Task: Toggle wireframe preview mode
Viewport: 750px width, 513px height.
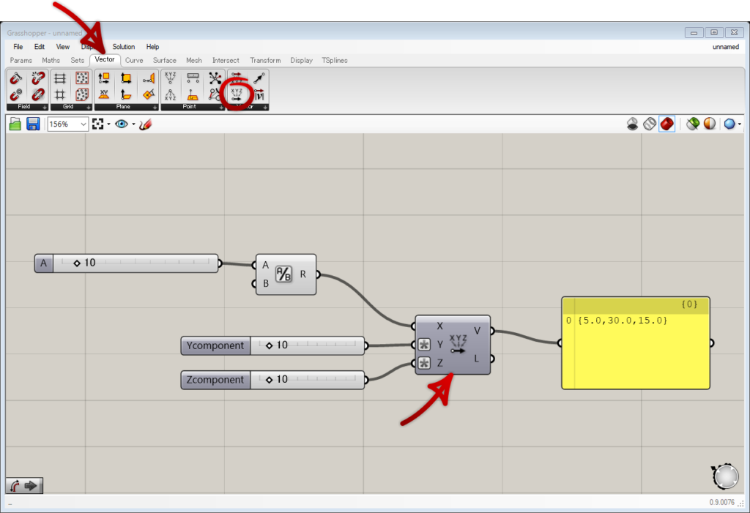Action: click(649, 124)
